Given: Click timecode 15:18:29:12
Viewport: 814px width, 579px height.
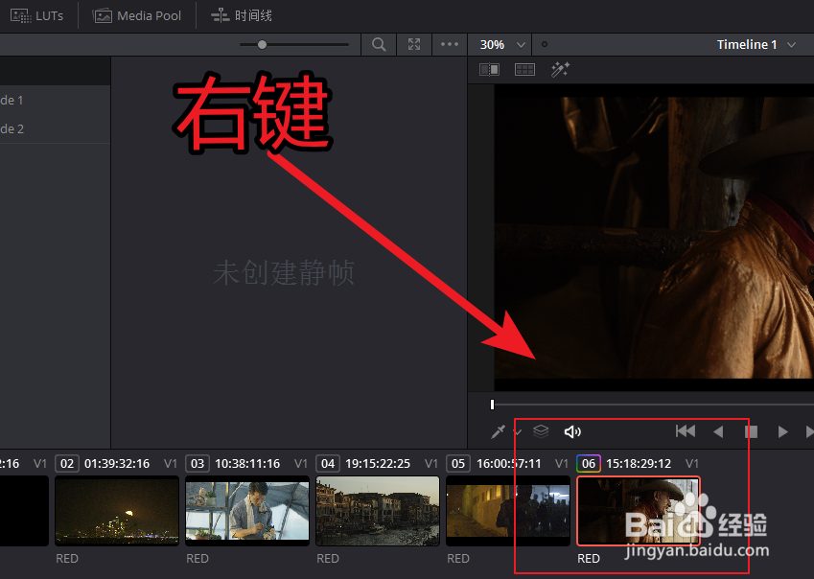Looking at the screenshot, I should pos(639,463).
